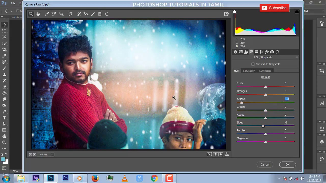Open the Basic panel tab icon
Screen dimensions: 326x183
tap(235, 52)
